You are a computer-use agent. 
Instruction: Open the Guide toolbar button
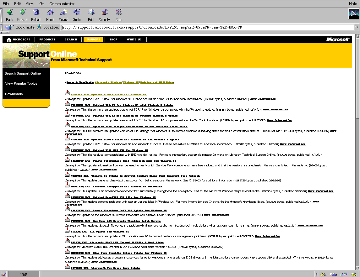click(77, 15)
